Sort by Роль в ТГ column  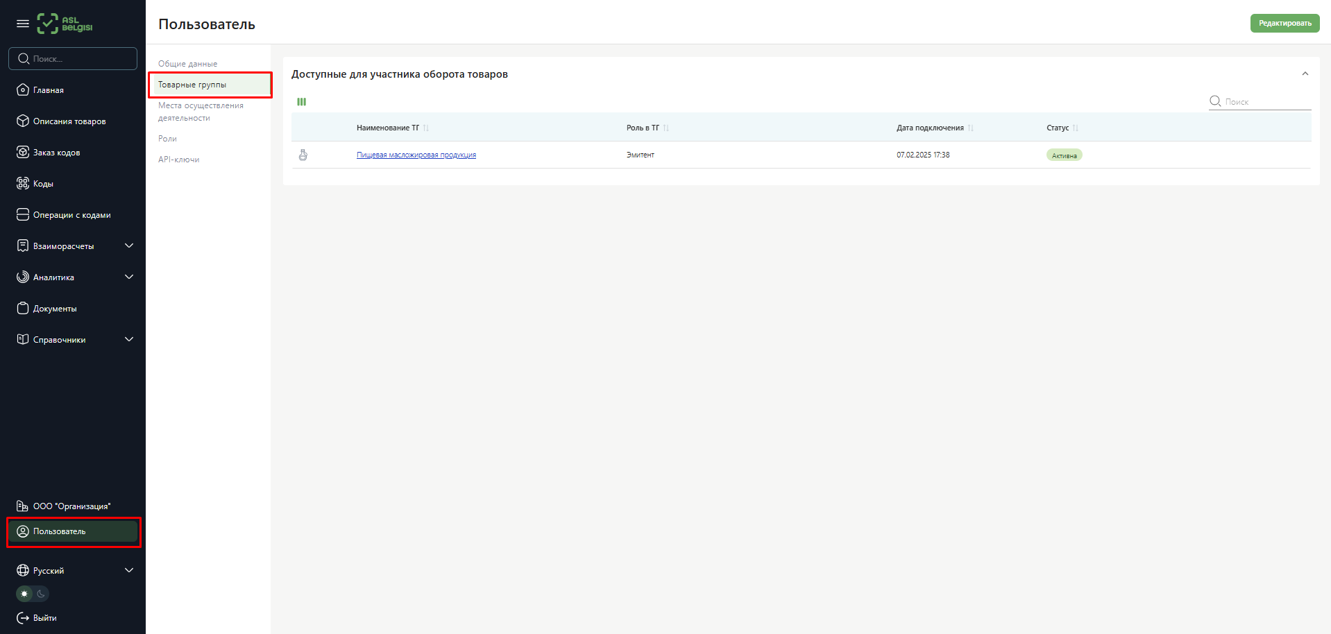coord(666,128)
